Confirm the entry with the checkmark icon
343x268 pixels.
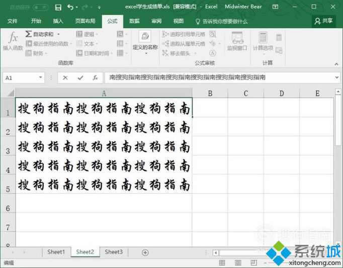[x=80, y=77]
